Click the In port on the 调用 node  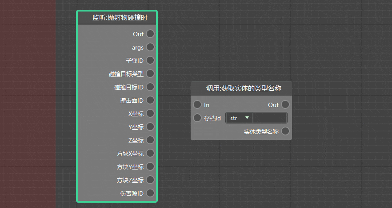coord(197,105)
